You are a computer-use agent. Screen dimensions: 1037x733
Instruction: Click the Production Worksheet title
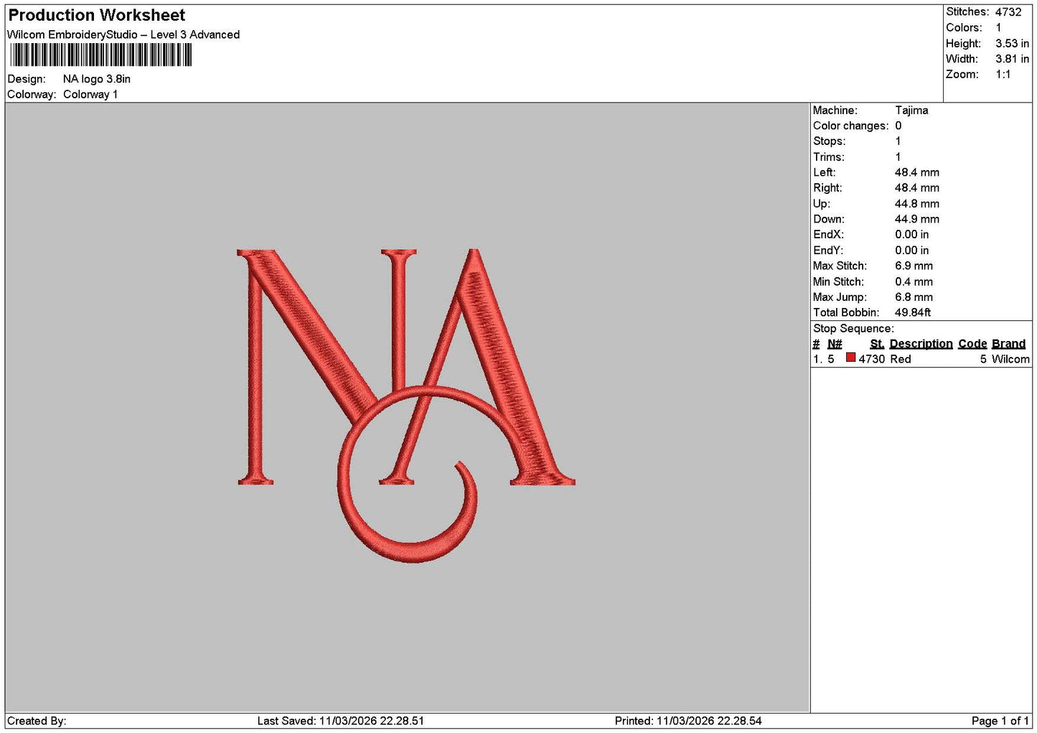pyautogui.click(x=96, y=15)
